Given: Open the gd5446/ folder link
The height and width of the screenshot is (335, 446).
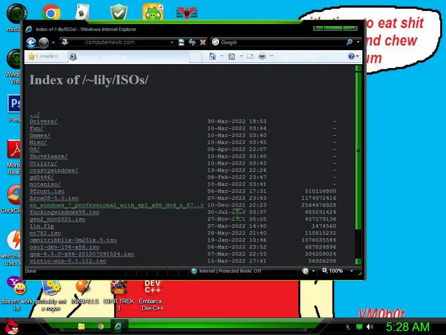Looking at the screenshot, I should click(x=41, y=177).
